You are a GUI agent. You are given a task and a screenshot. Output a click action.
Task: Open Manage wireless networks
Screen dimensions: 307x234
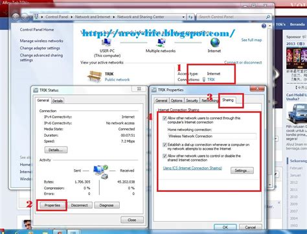[41, 41]
